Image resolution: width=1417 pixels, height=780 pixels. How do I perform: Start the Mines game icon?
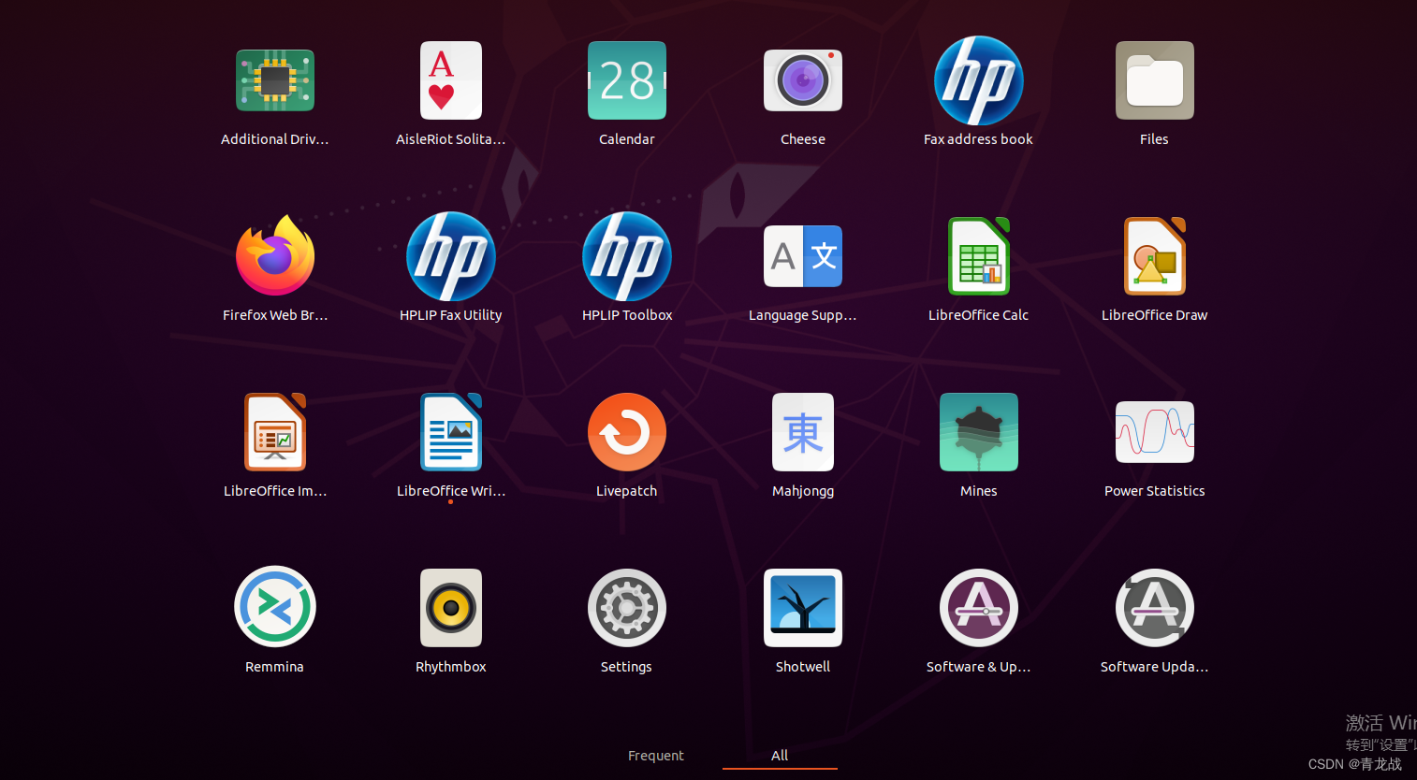pyautogui.click(x=979, y=432)
